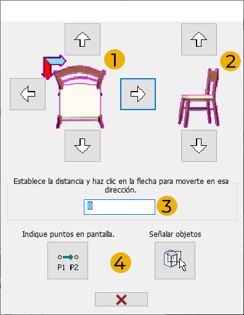Click the side-view chair image
This screenshot has width=244, height=315.
tap(199, 97)
